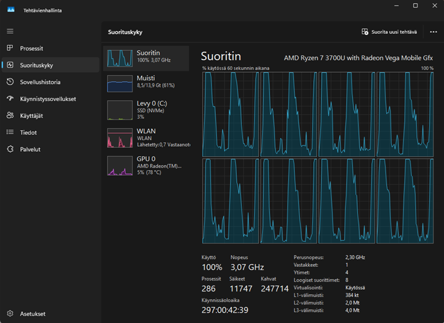The width and height of the screenshot is (444, 323).
Task: Click the Prosessit sidebar icon
Action: pyautogui.click(x=10, y=48)
